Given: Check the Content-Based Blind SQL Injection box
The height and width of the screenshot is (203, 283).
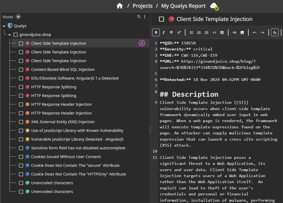Looking at the screenshot, I should click(x=21, y=69).
